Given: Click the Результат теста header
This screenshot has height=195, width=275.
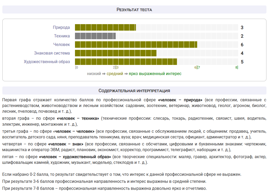Looking at the screenshot, I should (134, 10).
